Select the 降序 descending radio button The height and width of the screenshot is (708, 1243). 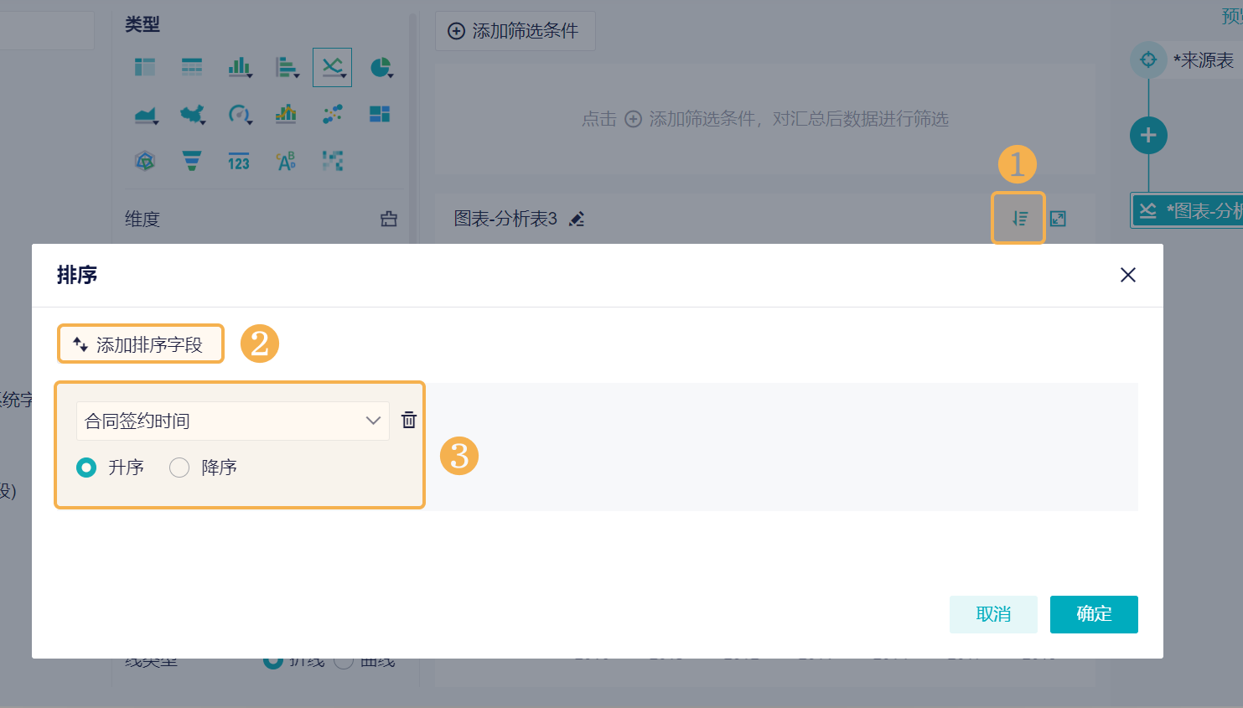tap(179, 468)
